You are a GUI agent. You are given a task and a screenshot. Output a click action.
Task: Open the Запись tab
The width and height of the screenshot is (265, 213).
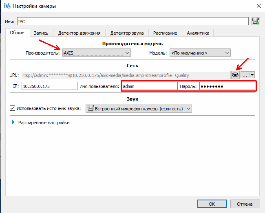[41, 33]
